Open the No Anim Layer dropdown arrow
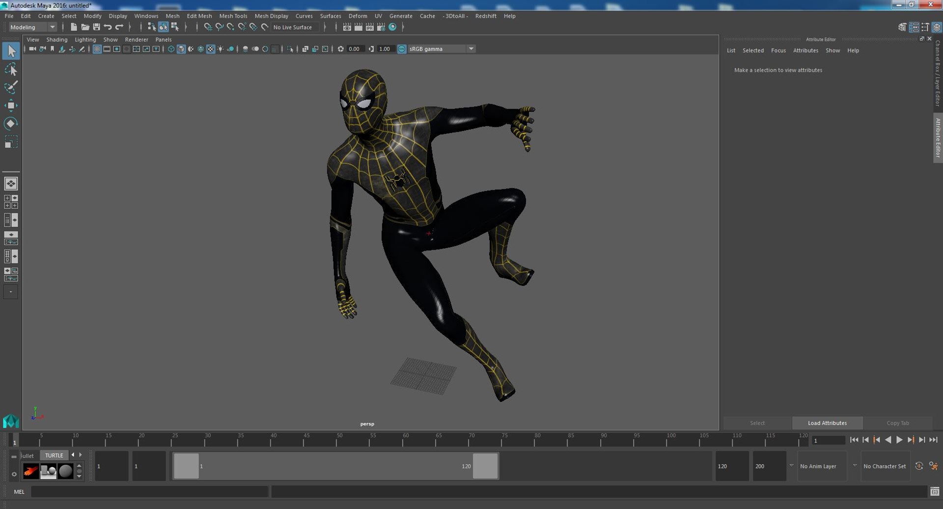Image resolution: width=943 pixels, height=509 pixels. coord(791,466)
